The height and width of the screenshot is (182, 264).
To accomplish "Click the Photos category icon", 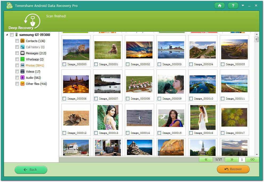I will [22, 65].
